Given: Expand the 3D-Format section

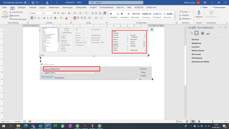Looking at the screenshot, I should tap(196, 54).
